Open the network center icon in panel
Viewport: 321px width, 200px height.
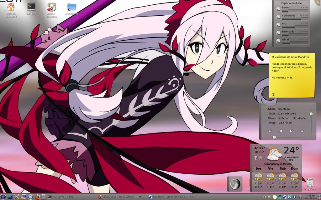[30, 197]
